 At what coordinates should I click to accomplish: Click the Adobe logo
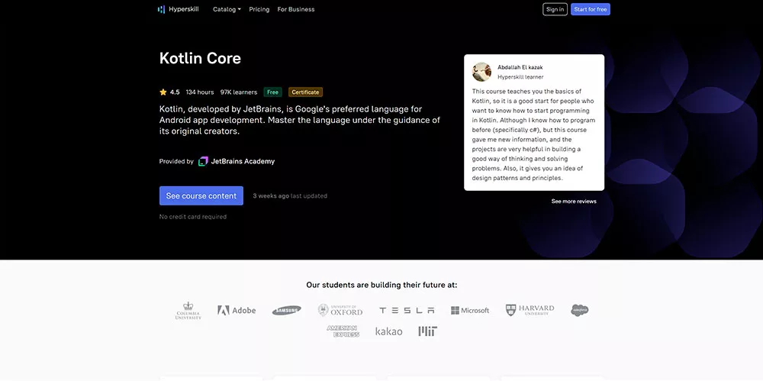pyautogui.click(x=237, y=310)
